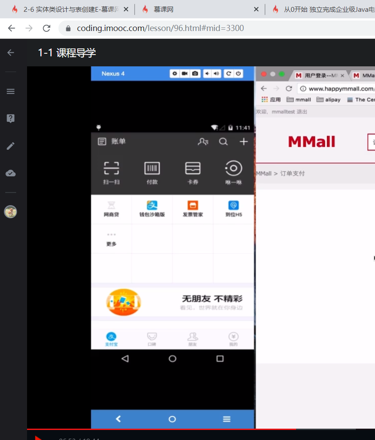Viewport: 375px width, 440px height.
Task: Close the 用户登录 tab in inner browser
Action: pyautogui.click(x=342, y=76)
